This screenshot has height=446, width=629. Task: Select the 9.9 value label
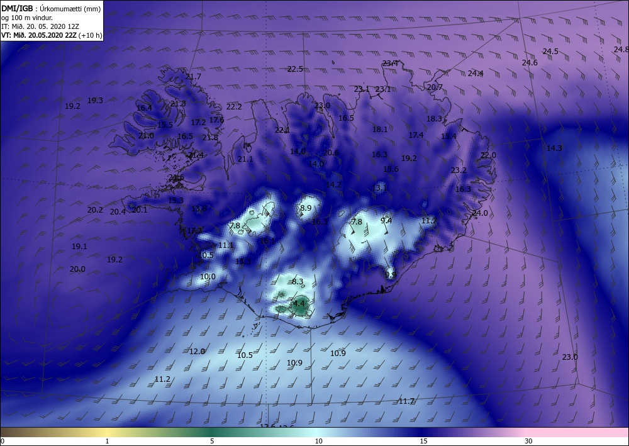point(391,274)
